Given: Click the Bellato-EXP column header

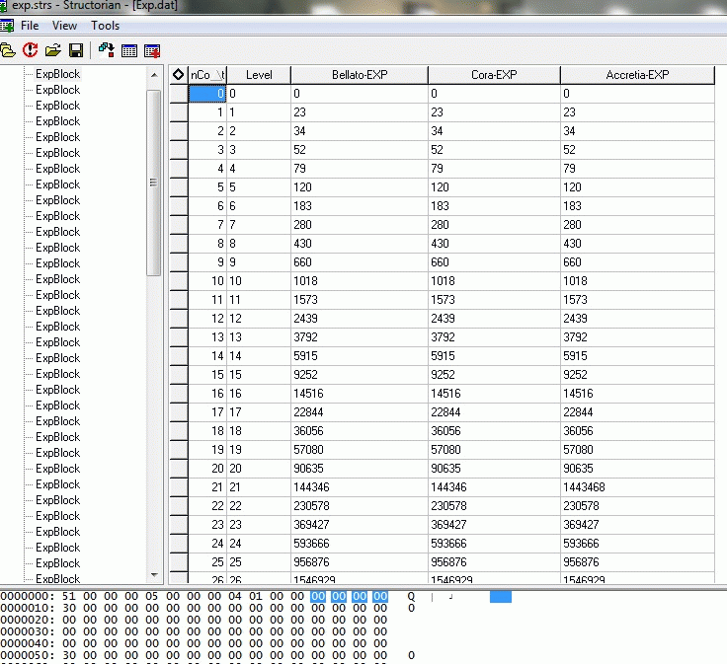Looking at the screenshot, I should (x=360, y=75).
